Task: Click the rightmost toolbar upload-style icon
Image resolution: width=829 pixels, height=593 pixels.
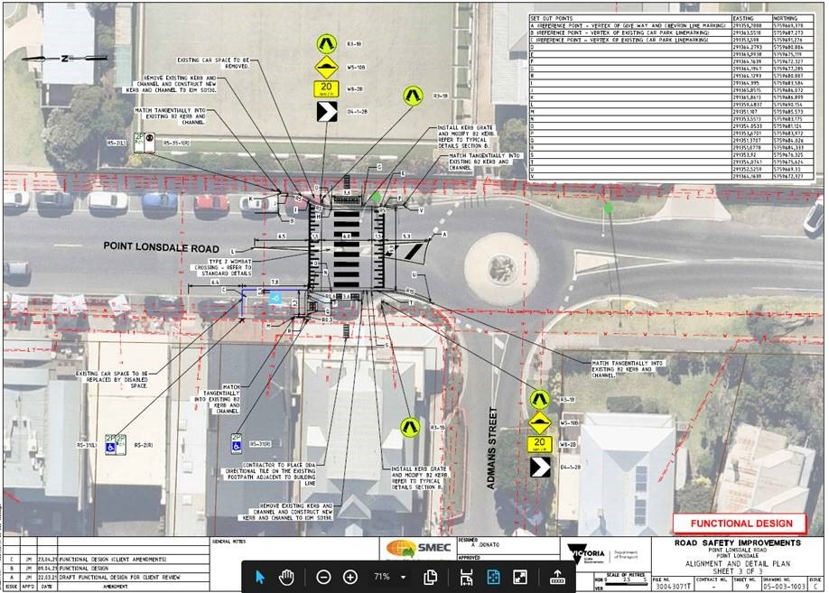Action: [x=557, y=577]
